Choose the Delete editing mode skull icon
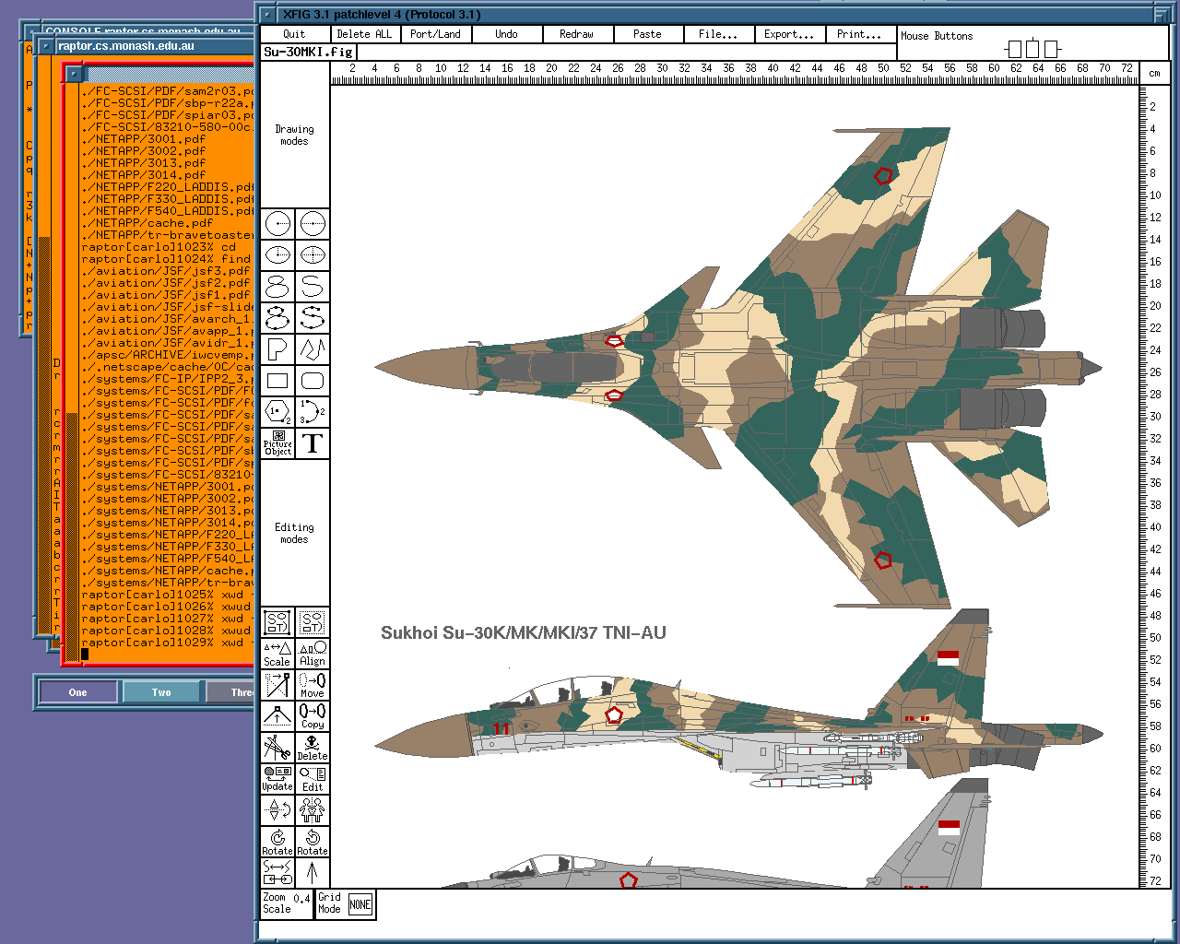This screenshot has width=1180, height=944. (x=313, y=747)
